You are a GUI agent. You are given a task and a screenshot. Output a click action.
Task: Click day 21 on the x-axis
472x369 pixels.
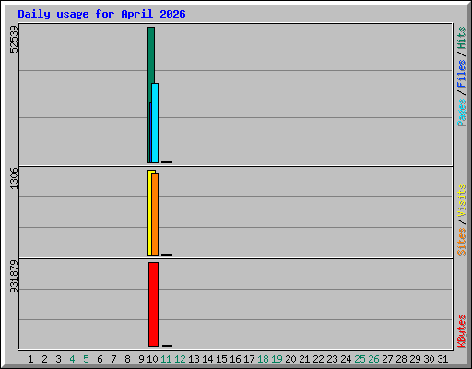coord(304,359)
